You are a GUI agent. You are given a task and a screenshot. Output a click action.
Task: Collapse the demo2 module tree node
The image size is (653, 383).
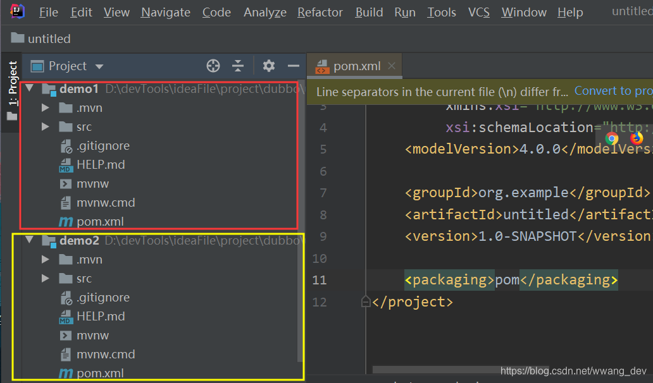click(x=30, y=240)
